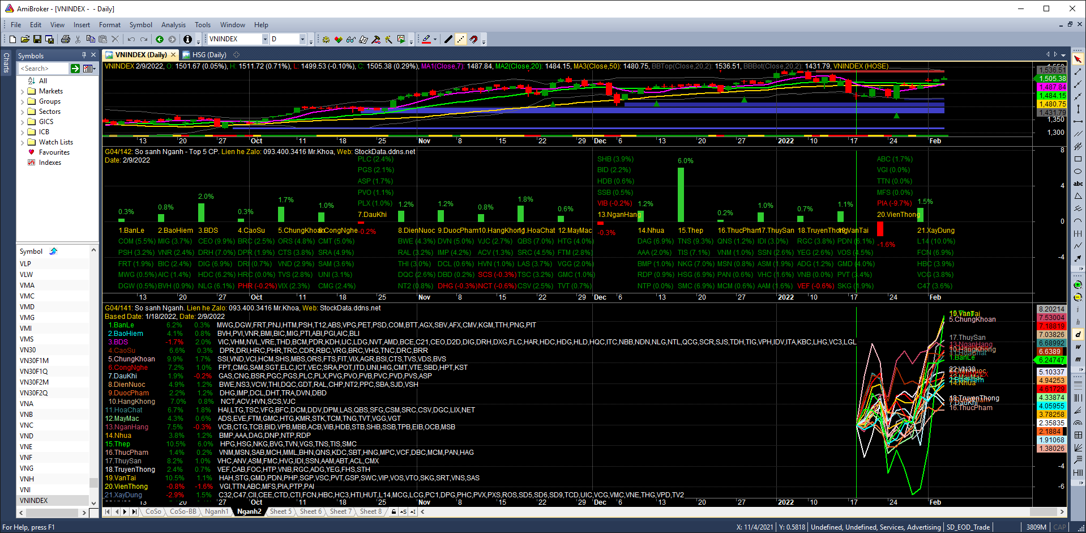This screenshot has height=533, width=1086.
Task: Click the magnet snap-to-price icon
Action: pyautogui.click(x=474, y=39)
